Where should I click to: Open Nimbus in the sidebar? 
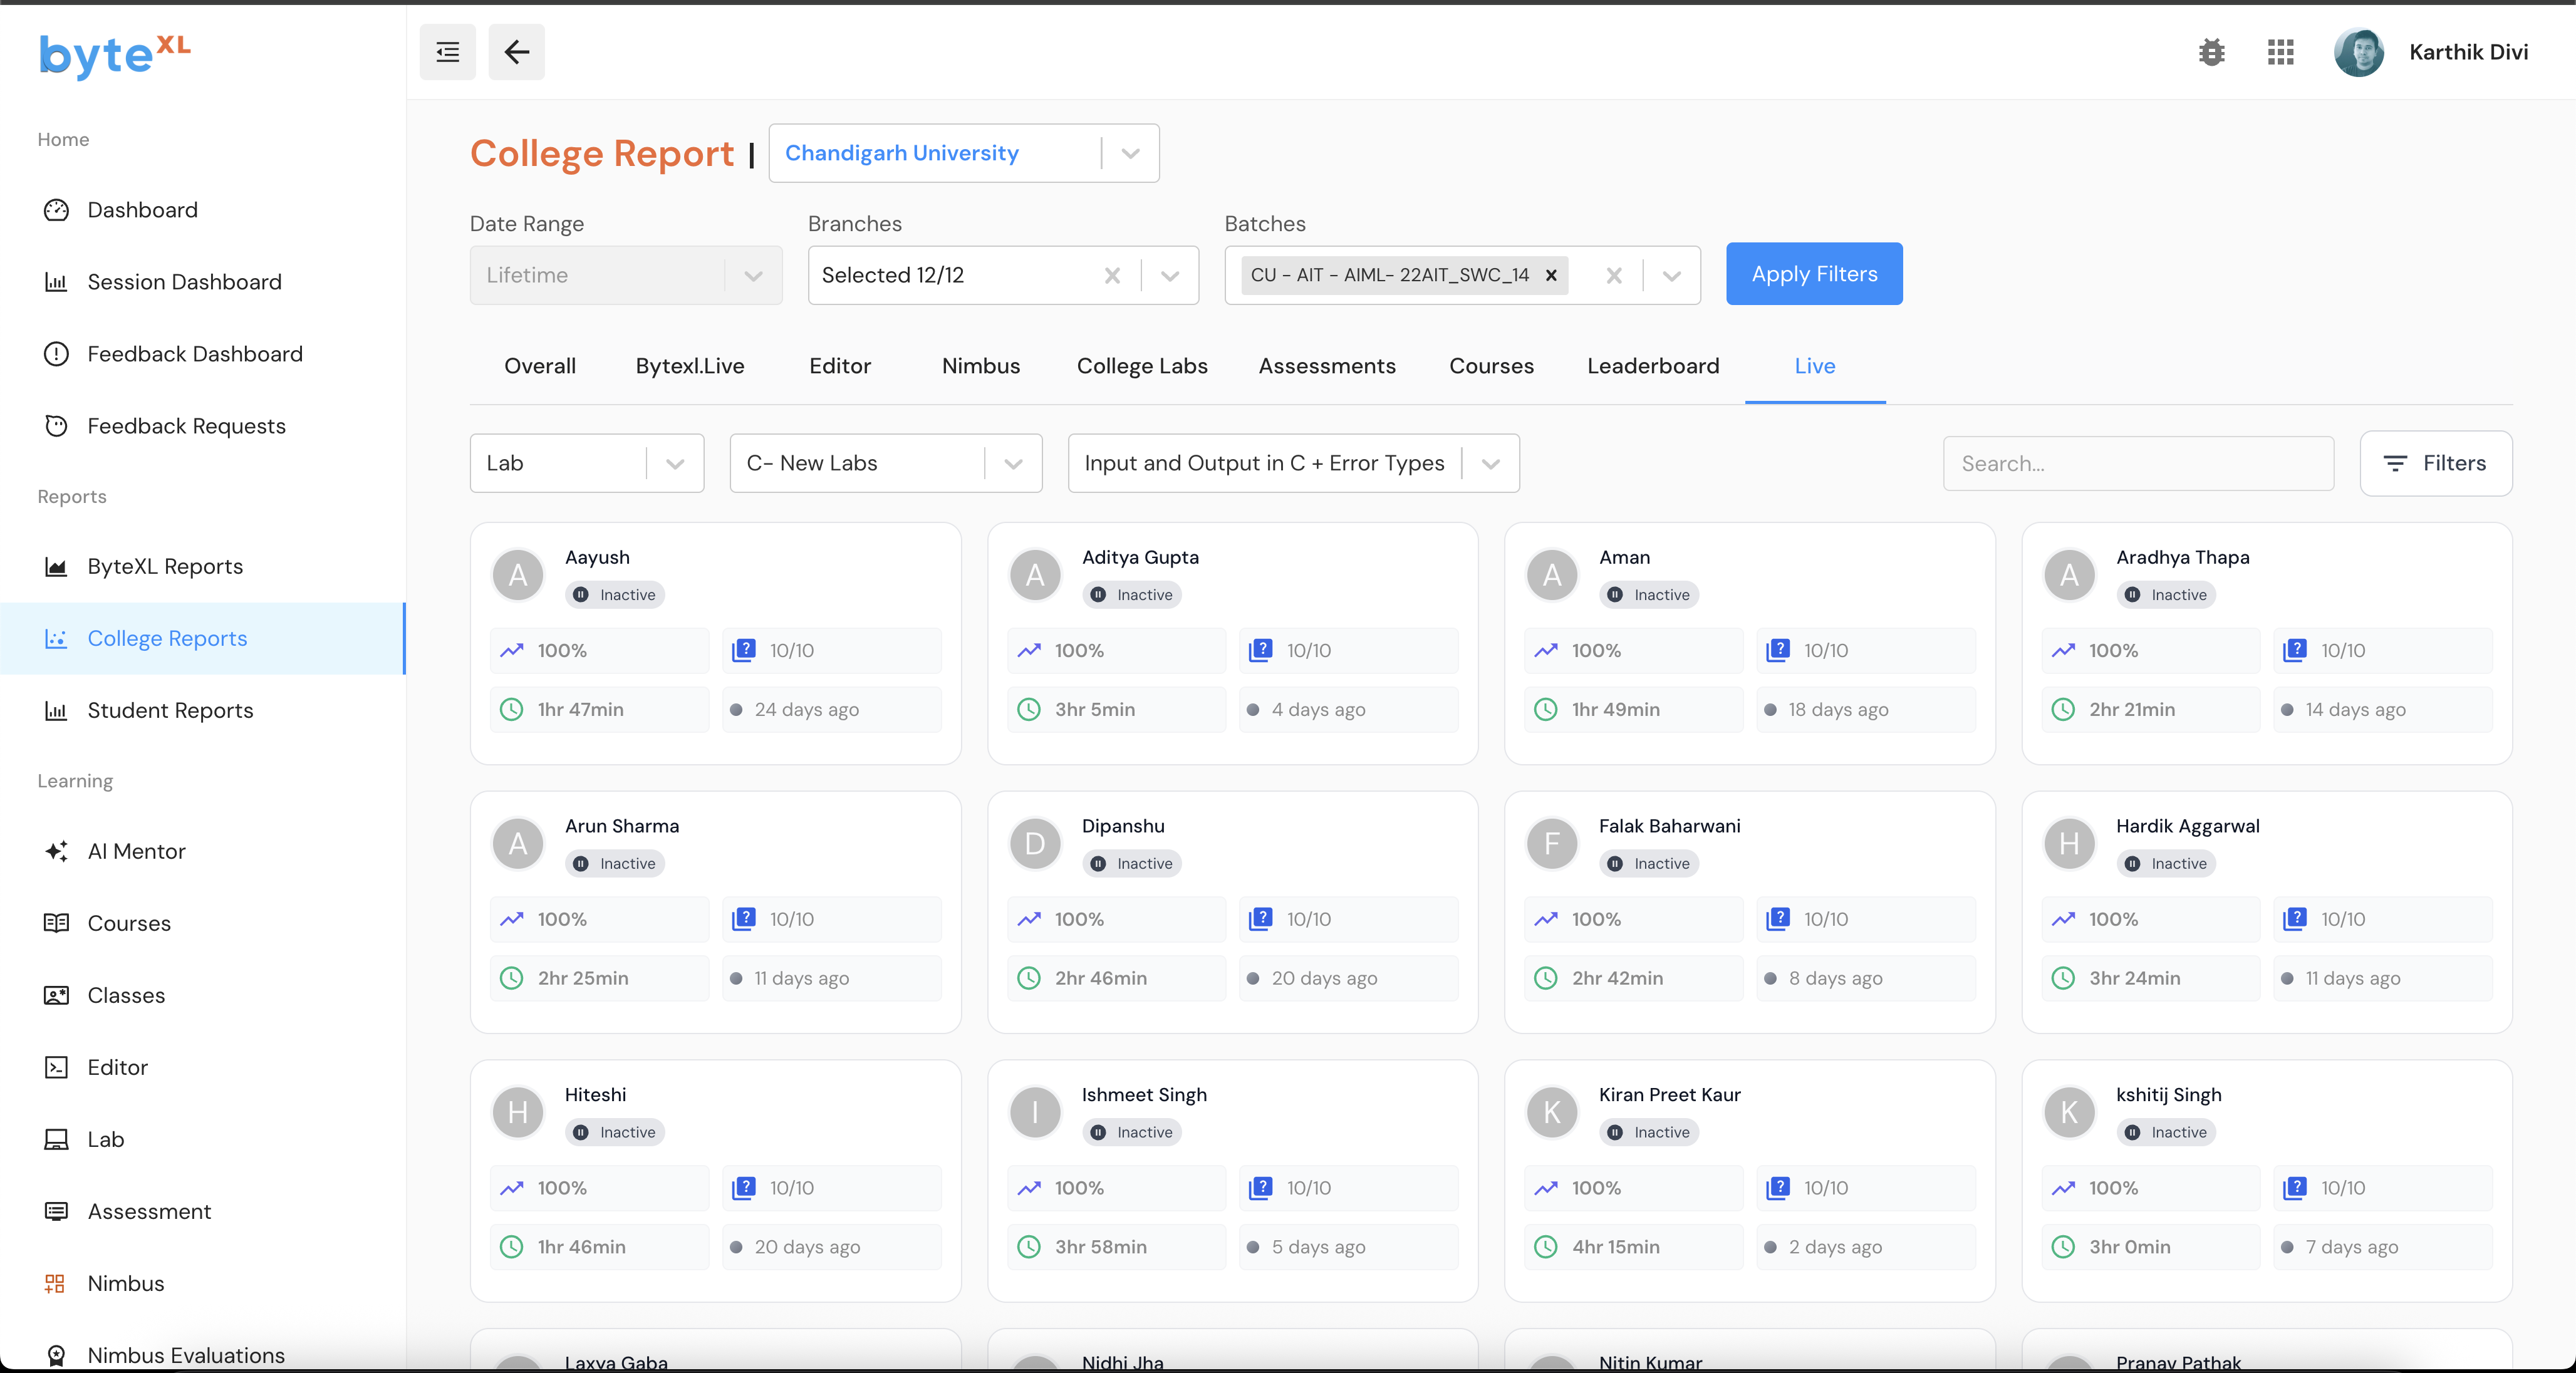[125, 1283]
